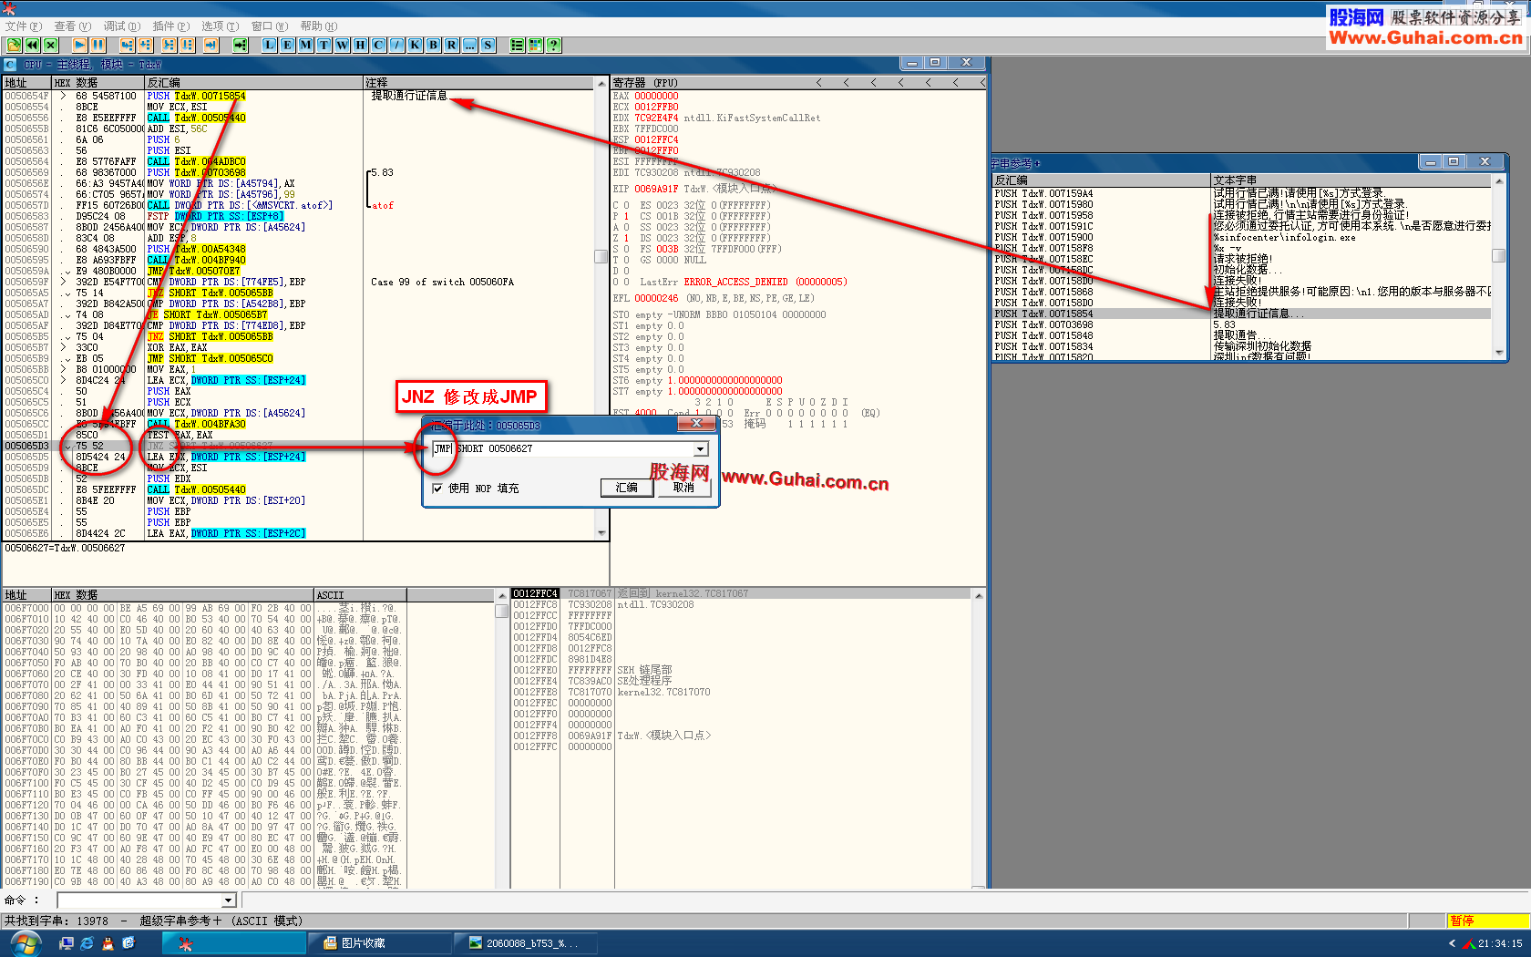Click the reference window scrollbar down arrow
This screenshot has height=957, width=1531.
[x=1499, y=353]
